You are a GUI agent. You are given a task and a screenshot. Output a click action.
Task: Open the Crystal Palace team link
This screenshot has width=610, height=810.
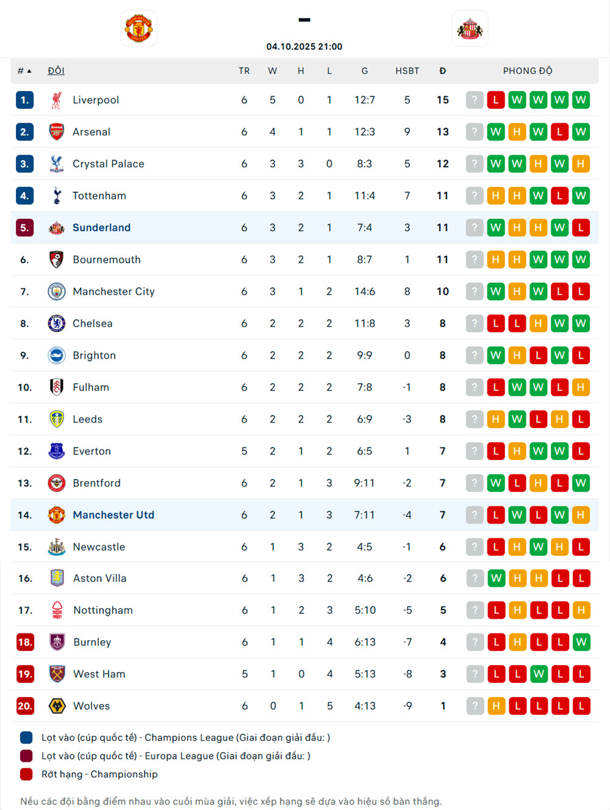[x=109, y=164]
